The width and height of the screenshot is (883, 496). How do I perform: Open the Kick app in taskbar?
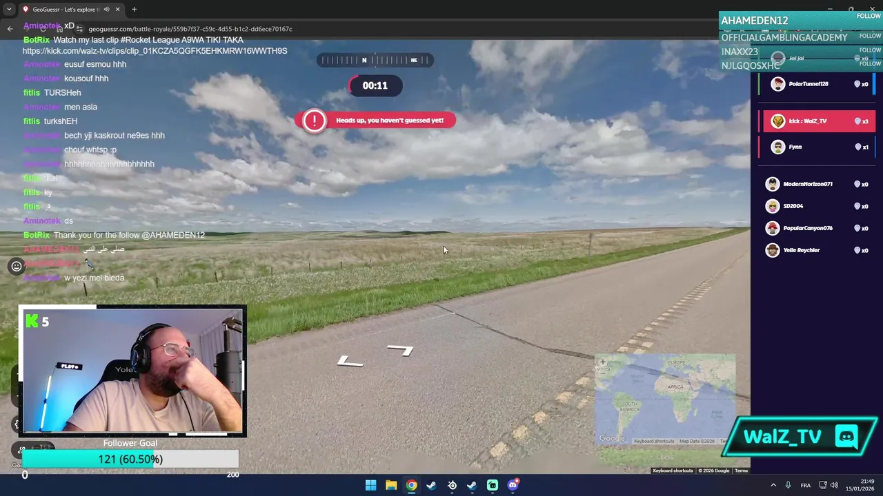coord(492,485)
